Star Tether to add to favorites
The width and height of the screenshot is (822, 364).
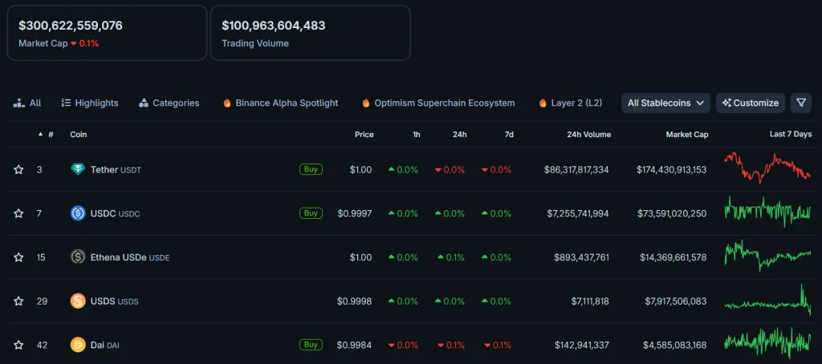click(x=18, y=169)
